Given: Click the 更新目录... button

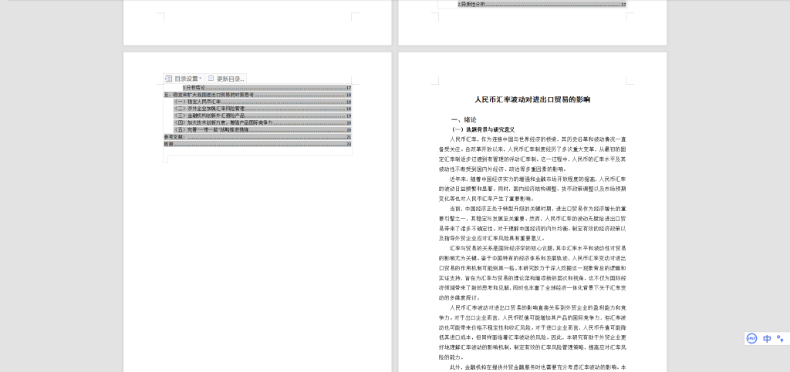Looking at the screenshot, I should [x=226, y=79].
